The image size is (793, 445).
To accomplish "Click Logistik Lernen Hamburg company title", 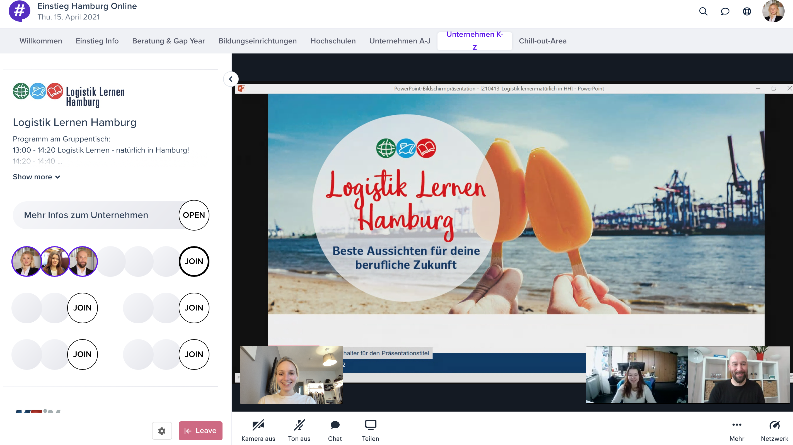I will point(74,123).
